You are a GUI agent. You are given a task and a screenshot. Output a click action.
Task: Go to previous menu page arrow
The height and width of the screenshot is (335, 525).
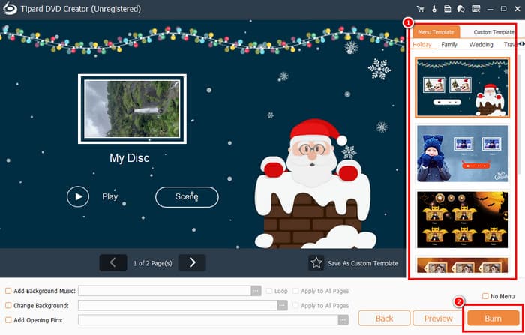[113, 262]
